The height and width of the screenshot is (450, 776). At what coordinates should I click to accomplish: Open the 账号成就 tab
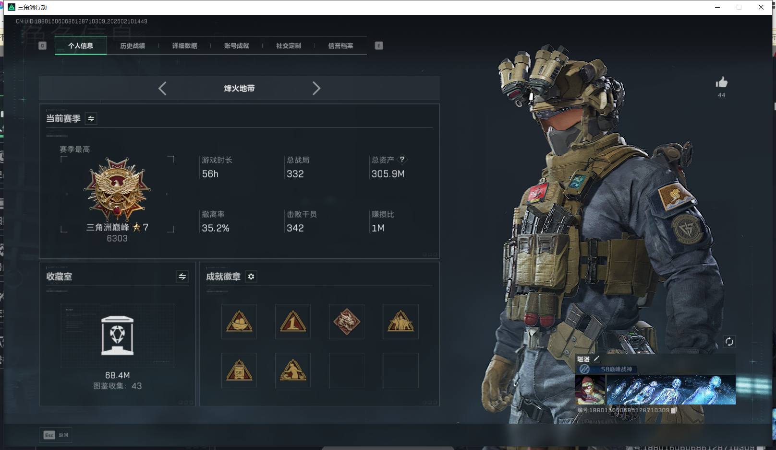pyautogui.click(x=236, y=46)
